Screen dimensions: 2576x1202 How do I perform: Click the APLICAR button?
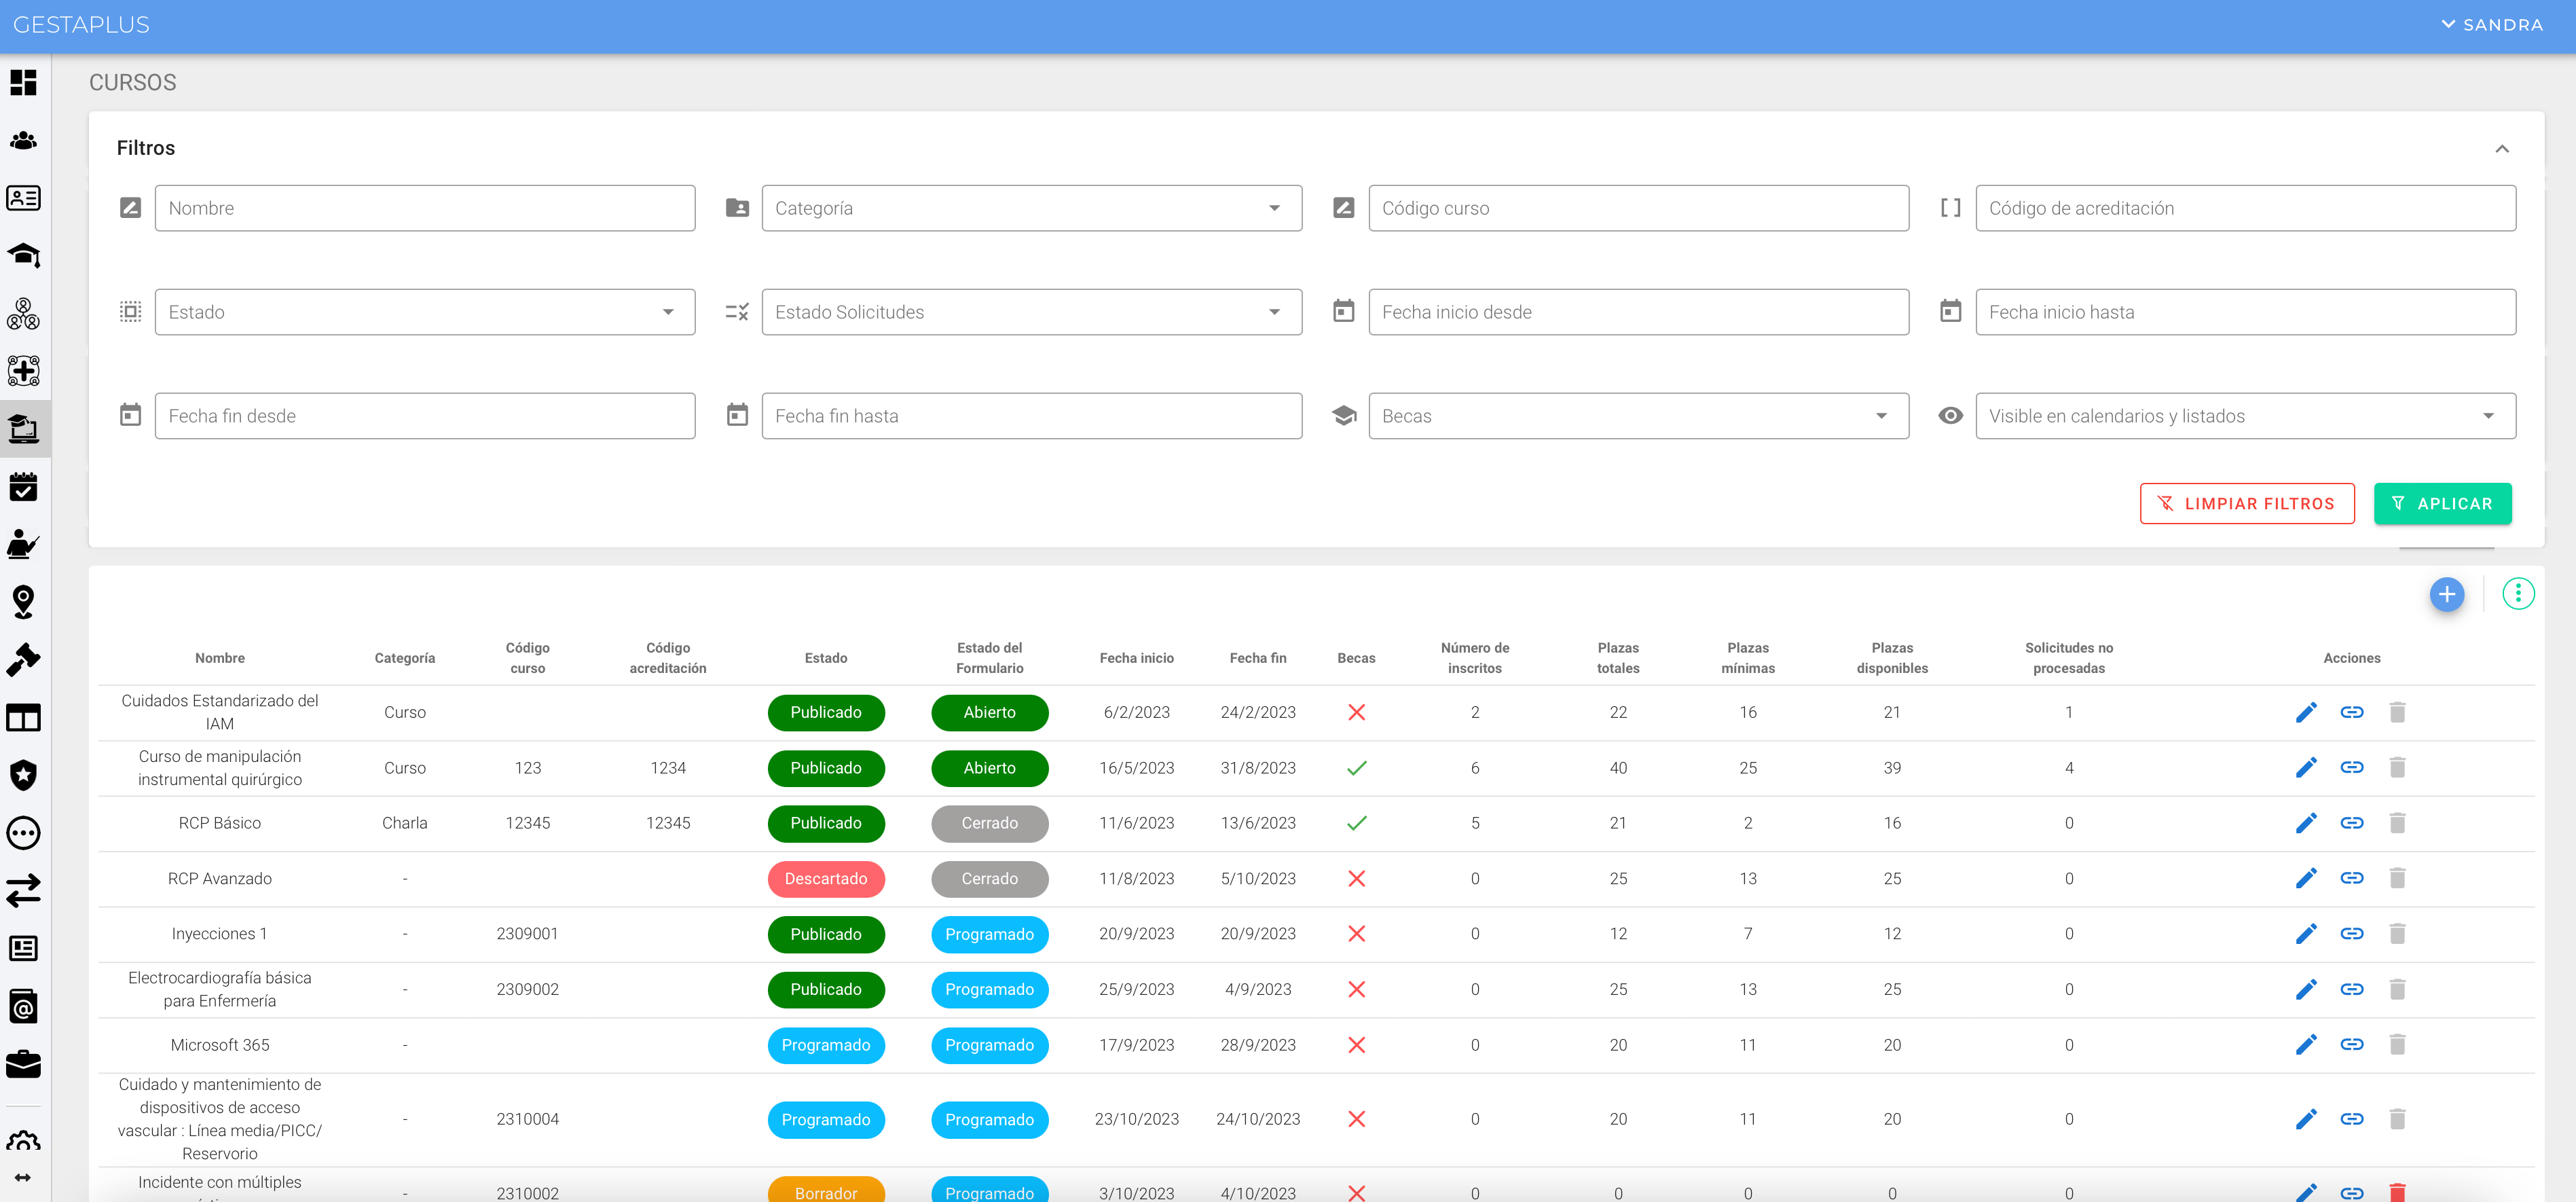[x=2441, y=504]
